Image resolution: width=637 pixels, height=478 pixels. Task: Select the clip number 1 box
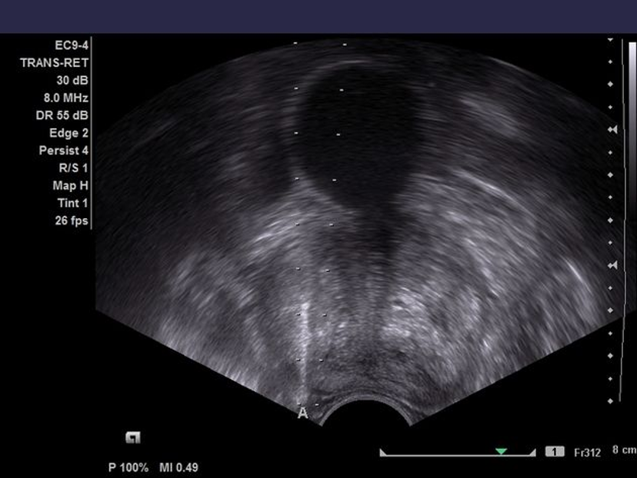click(555, 452)
